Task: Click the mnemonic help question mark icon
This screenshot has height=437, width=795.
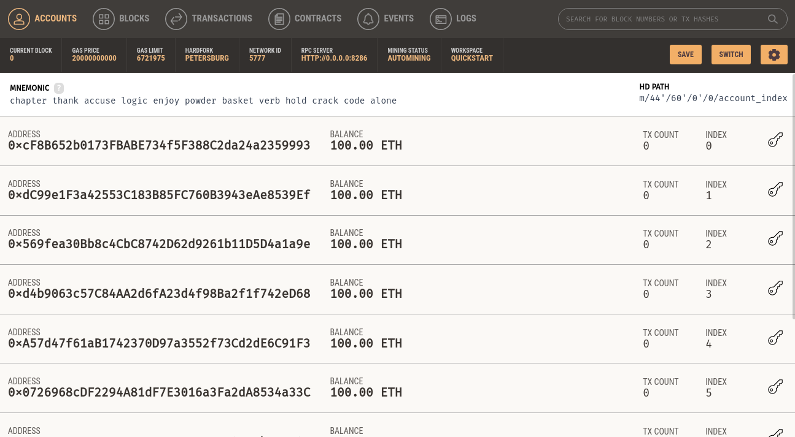Action: pos(59,88)
